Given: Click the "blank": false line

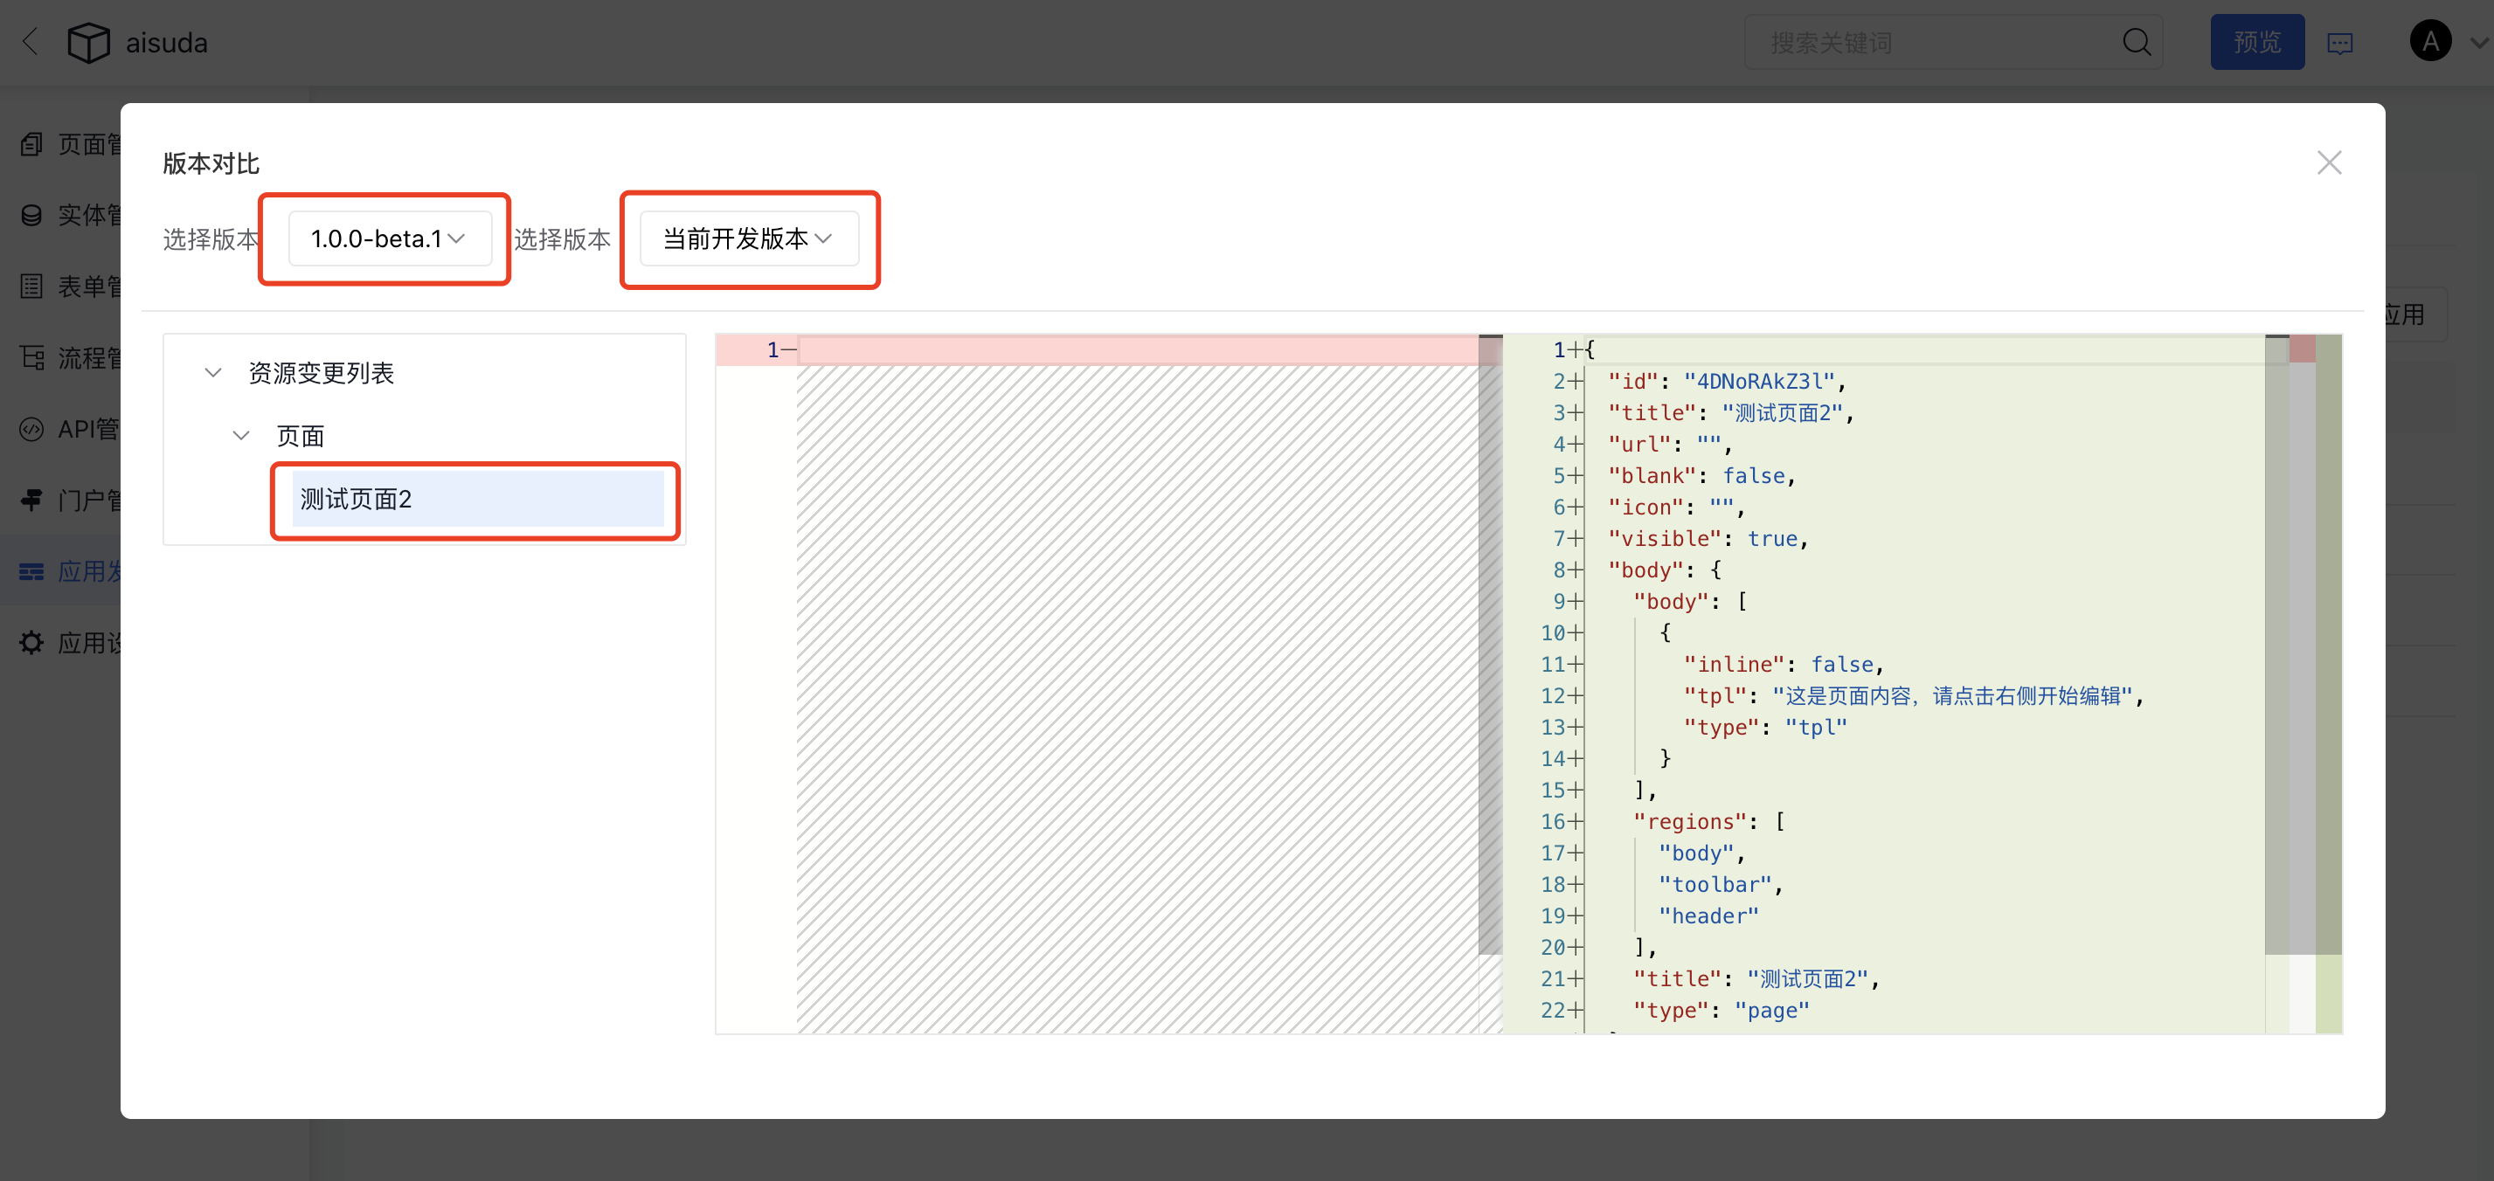Looking at the screenshot, I should 1701,475.
